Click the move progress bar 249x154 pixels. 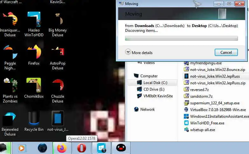[x=181, y=38]
